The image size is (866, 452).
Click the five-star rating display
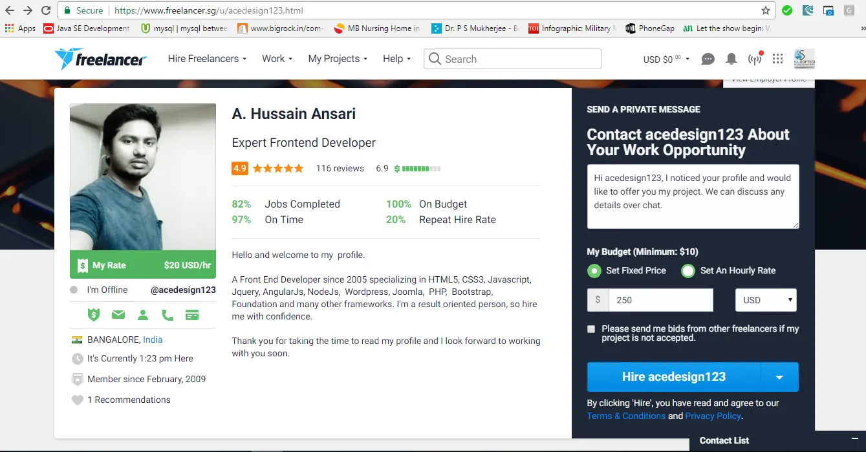pos(278,168)
